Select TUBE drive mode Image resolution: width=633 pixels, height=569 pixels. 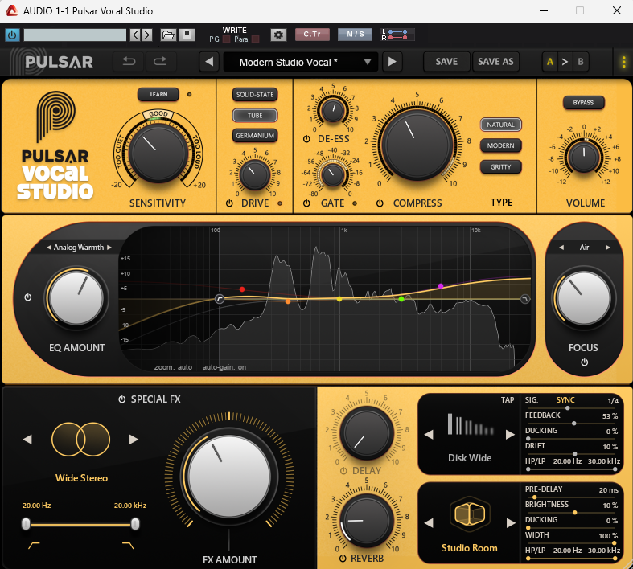click(x=255, y=116)
